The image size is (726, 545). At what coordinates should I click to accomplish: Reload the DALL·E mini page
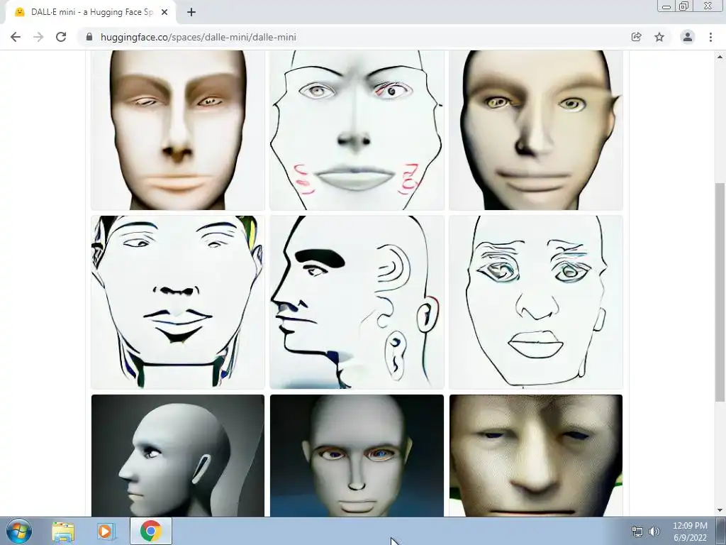pos(61,37)
